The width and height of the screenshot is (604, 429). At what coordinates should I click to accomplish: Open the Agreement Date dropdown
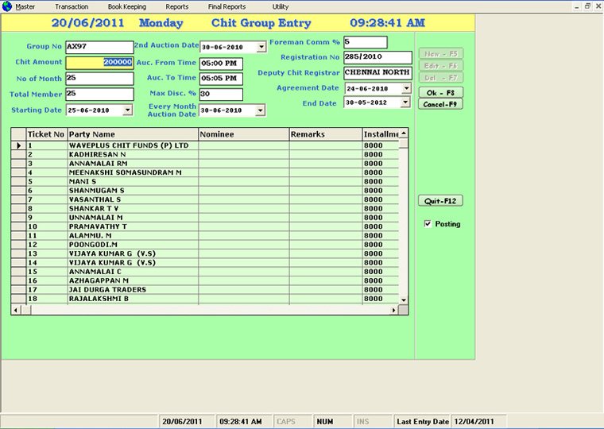coord(406,88)
